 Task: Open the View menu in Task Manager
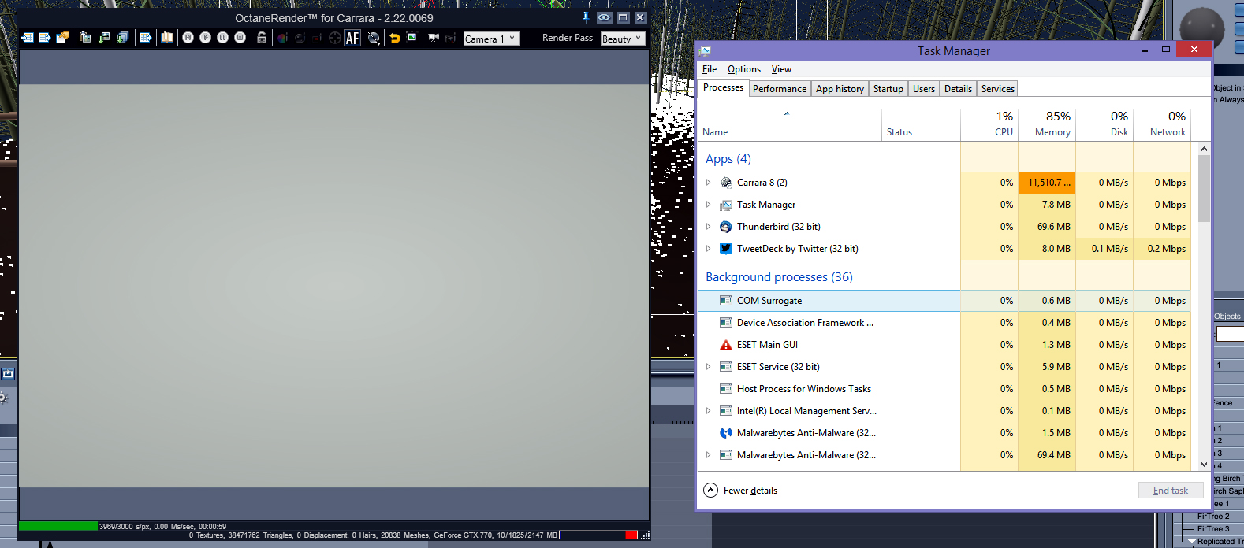coord(781,69)
